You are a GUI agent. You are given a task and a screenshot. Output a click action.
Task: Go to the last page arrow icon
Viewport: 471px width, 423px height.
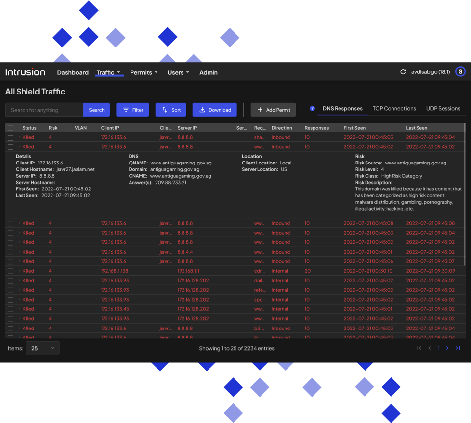[x=458, y=348]
